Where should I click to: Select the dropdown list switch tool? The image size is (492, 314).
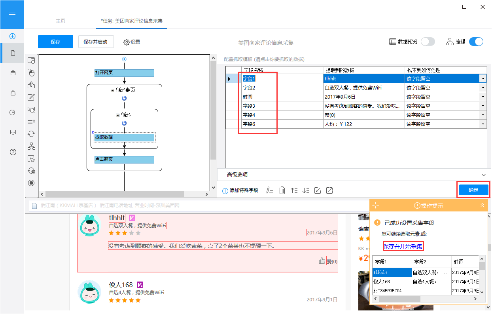coord(31,122)
